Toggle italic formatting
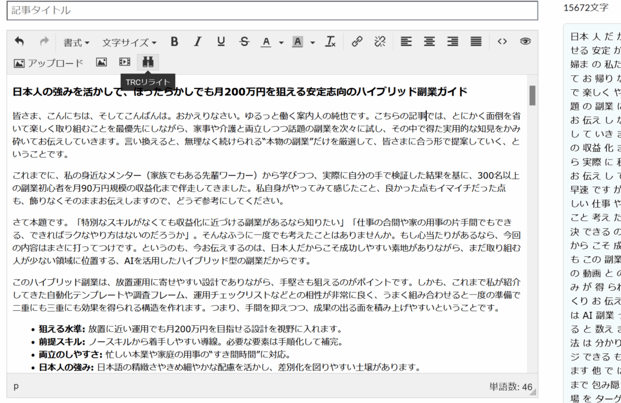The height and width of the screenshot is (403, 621). tap(197, 42)
